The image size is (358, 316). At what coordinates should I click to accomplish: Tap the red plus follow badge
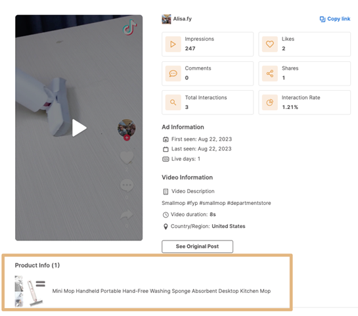coord(127,138)
